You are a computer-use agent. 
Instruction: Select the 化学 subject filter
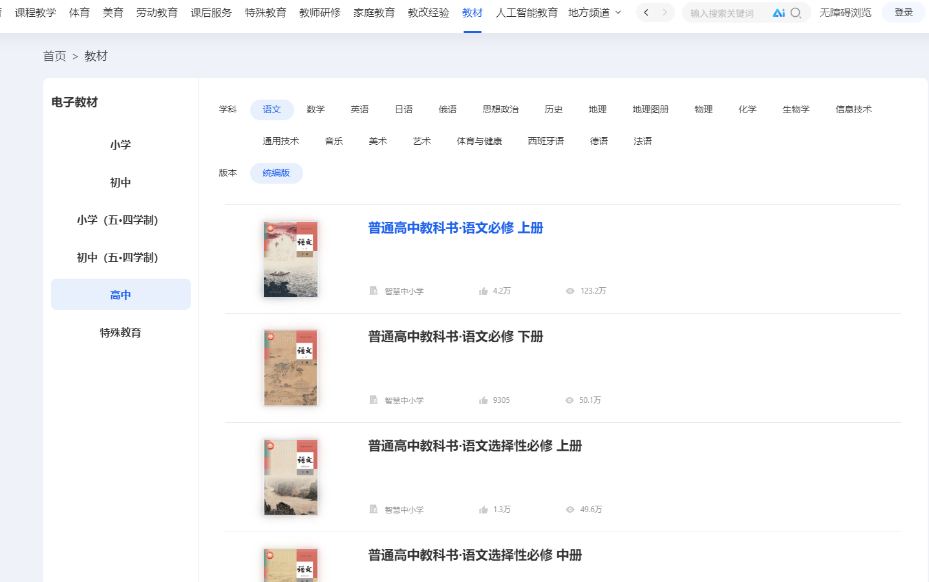coord(748,110)
